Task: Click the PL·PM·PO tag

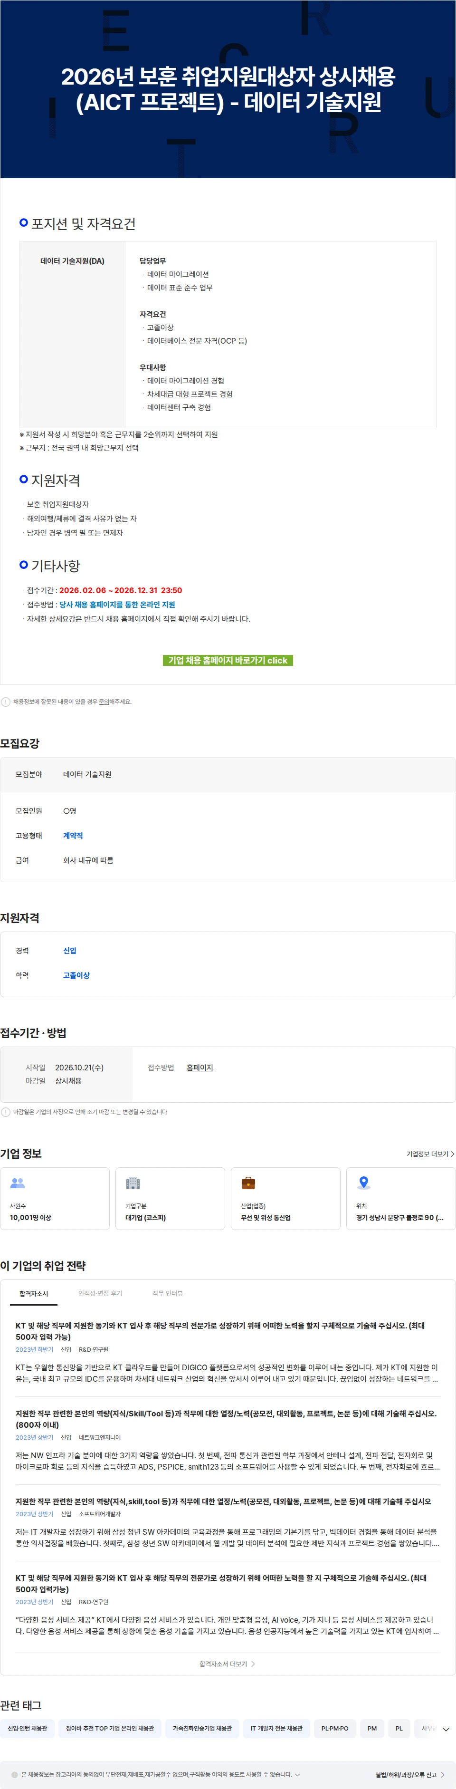Action: pyautogui.click(x=334, y=1728)
